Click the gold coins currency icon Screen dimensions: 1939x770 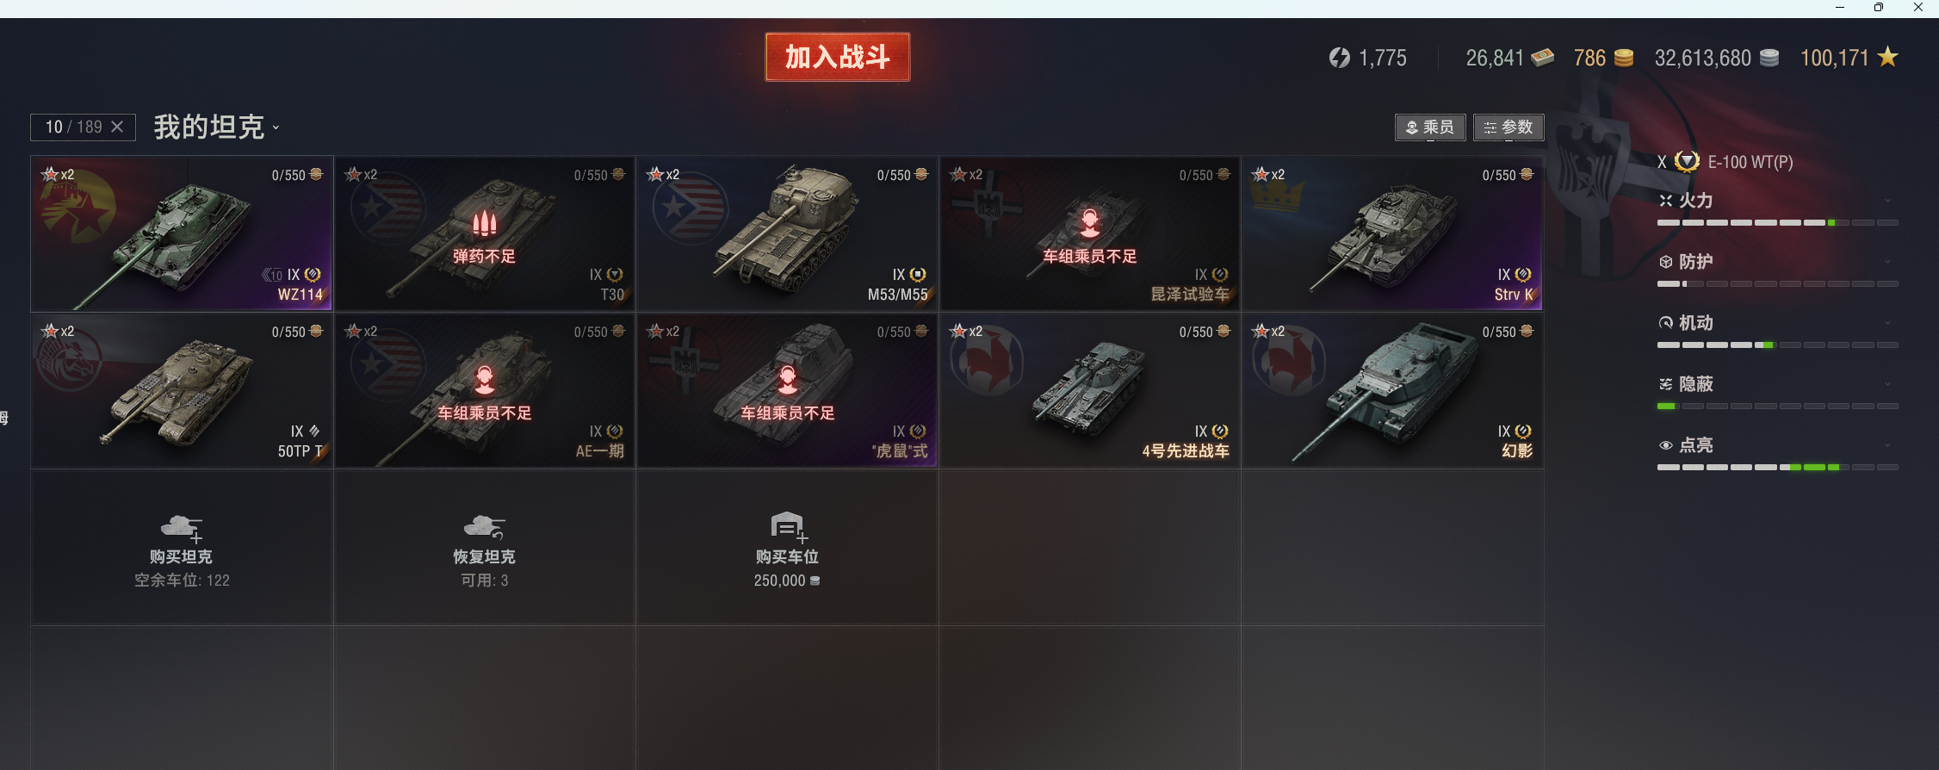pos(1623,58)
